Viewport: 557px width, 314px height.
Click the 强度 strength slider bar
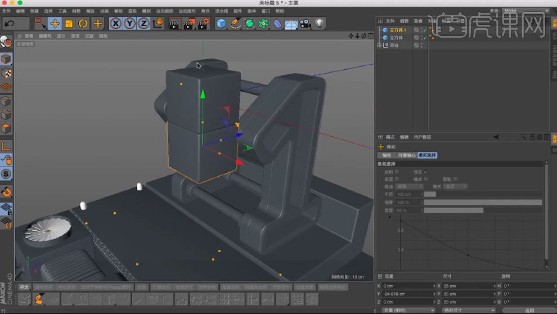(x=483, y=202)
